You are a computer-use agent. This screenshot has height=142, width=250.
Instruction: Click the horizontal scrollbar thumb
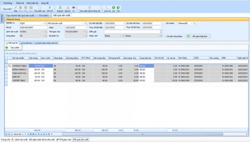pyautogui.click(x=142, y=134)
